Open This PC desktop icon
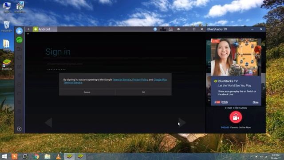This screenshot has height=160, width=284. pos(7,7)
